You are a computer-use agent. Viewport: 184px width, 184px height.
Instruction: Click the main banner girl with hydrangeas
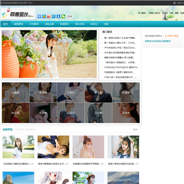pyautogui.click(x=49, y=54)
